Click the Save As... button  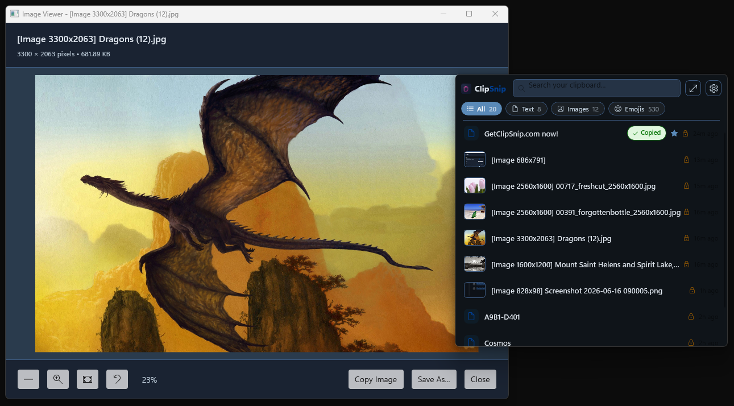434,379
